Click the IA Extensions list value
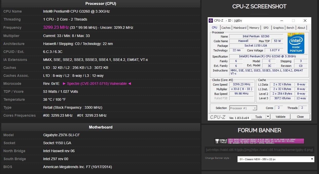Screen dimensions: 319x174 (x=95, y=60)
